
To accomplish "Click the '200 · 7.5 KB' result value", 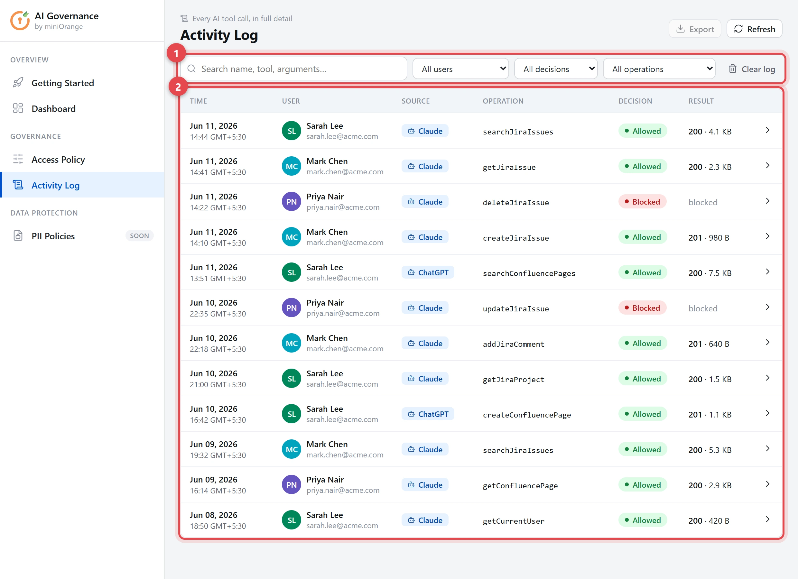I will tap(710, 273).
